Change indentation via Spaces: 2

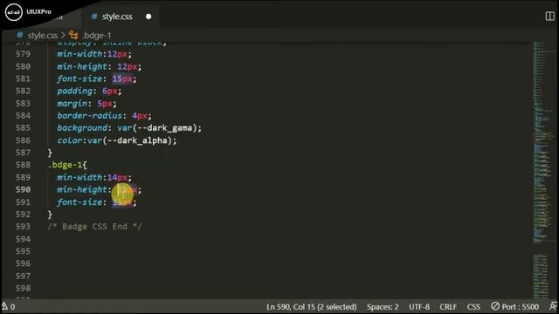tap(383, 306)
